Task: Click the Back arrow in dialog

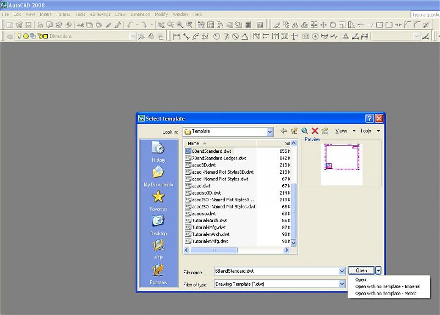Action: [284, 131]
